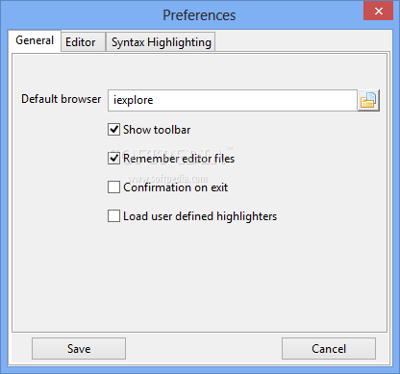Switch to the General tab

[x=35, y=40]
